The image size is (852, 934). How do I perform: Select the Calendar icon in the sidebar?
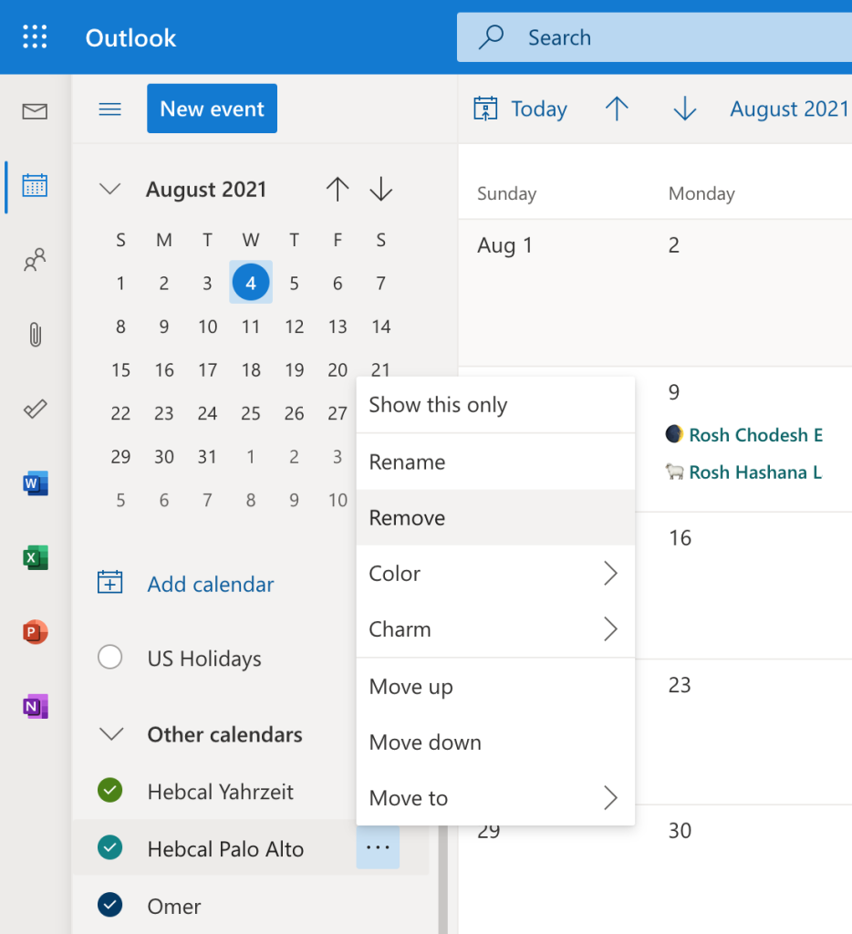[x=35, y=185]
